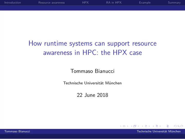Click Technische Universität München in the footer
The height and width of the screenshot is (139, 185).
pos(159,131)
